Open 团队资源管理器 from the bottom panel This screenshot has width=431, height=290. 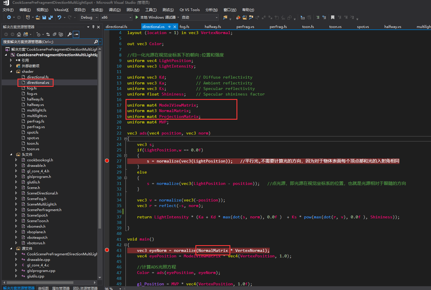click(x=85, y=288)
